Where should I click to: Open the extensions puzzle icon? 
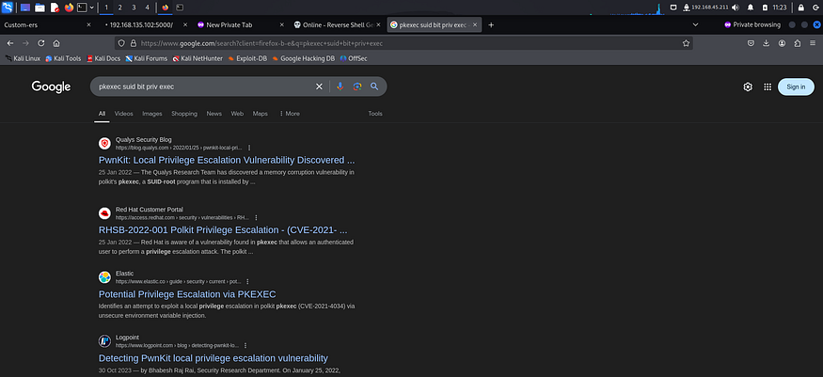click(798, 43)
